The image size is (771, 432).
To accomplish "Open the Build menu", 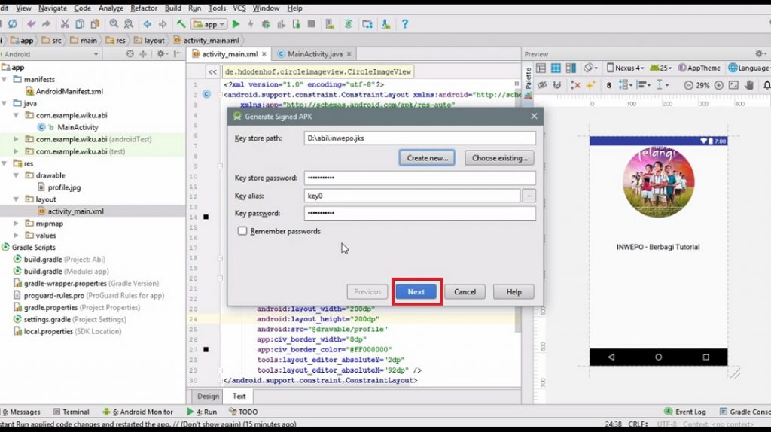I will (172, 8).
